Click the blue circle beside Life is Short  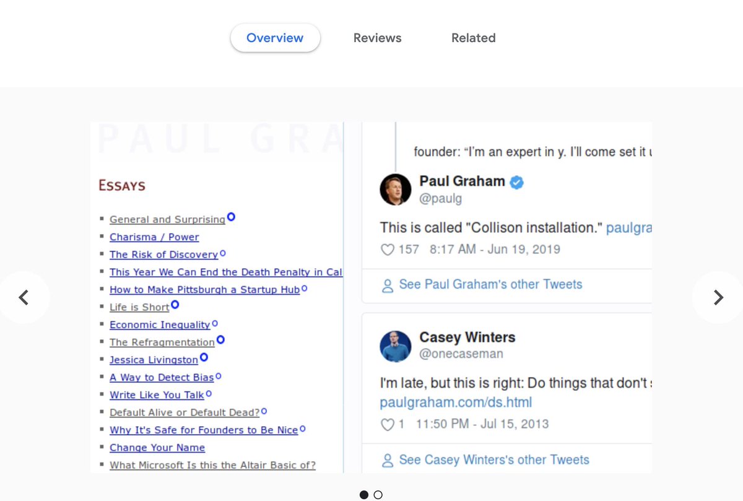click(x=175, y=304)
